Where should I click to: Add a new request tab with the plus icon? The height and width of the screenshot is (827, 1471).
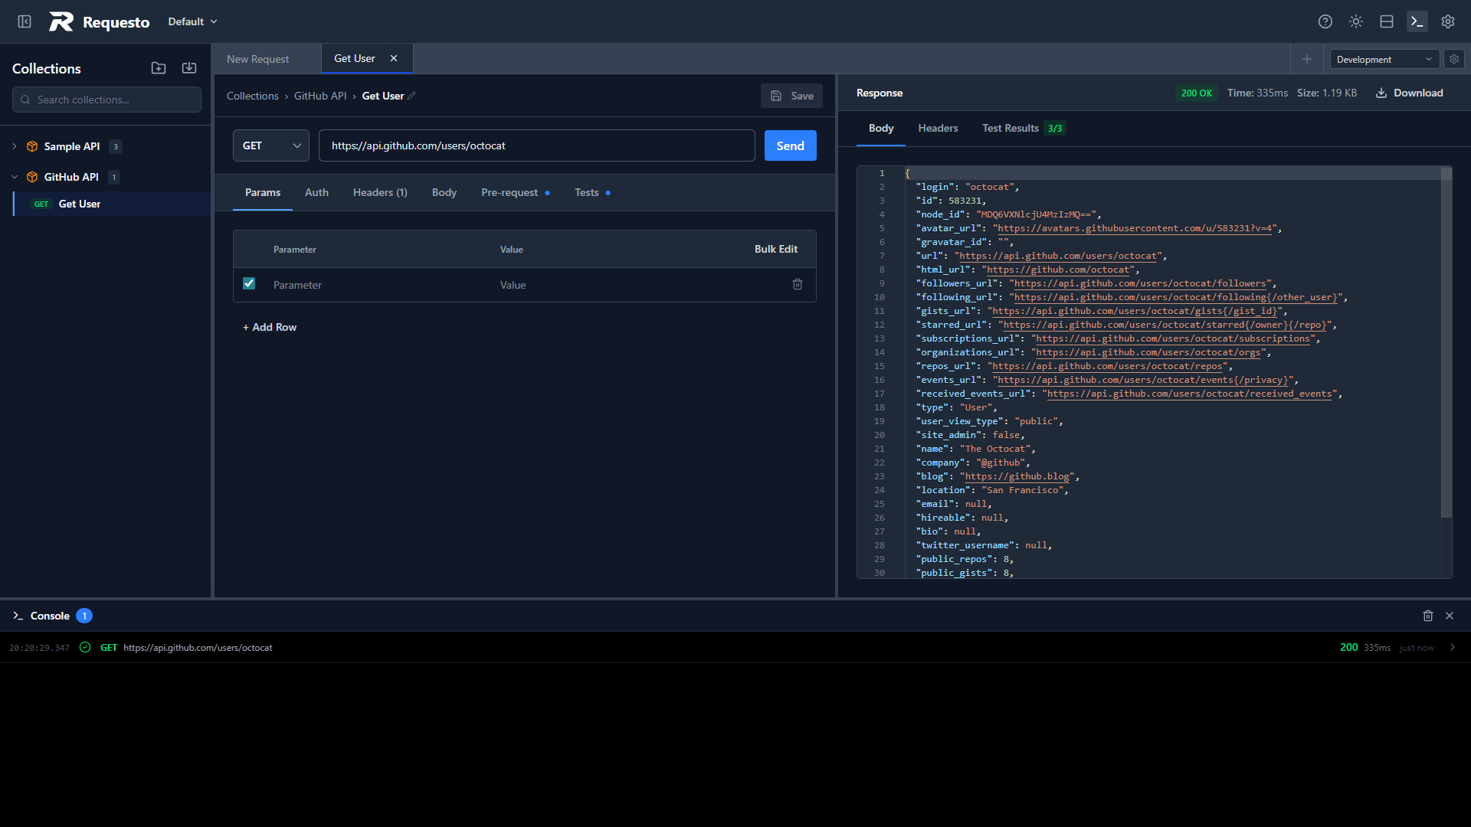click(x=1307, y=59)
